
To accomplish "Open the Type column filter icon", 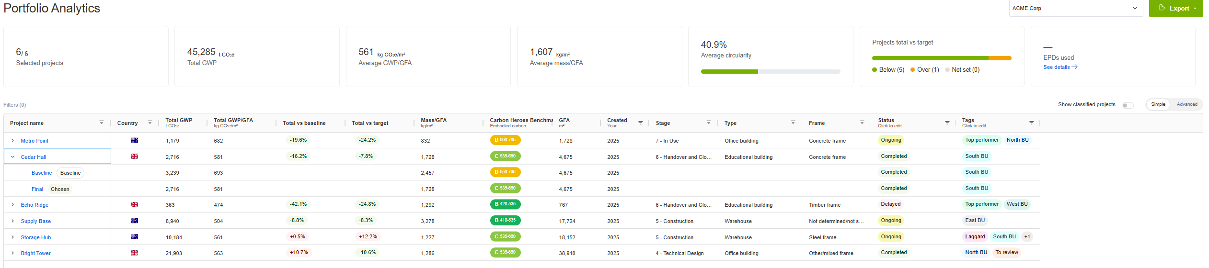I will click(793, 123).
